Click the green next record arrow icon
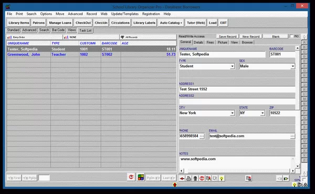The width and height of the screenshot is (315, 194). tap(286, 178)
